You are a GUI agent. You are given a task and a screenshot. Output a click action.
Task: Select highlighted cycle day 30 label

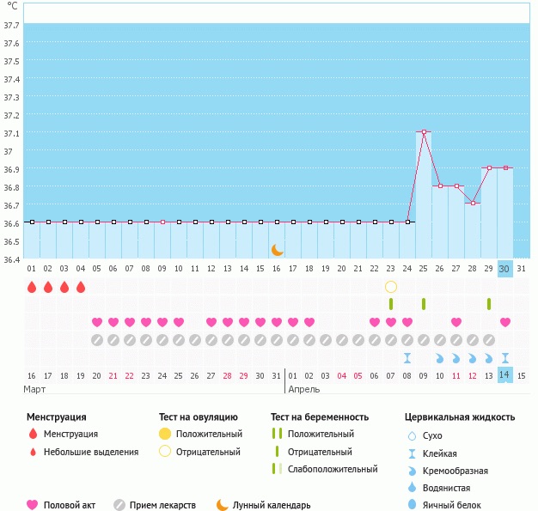505,269
